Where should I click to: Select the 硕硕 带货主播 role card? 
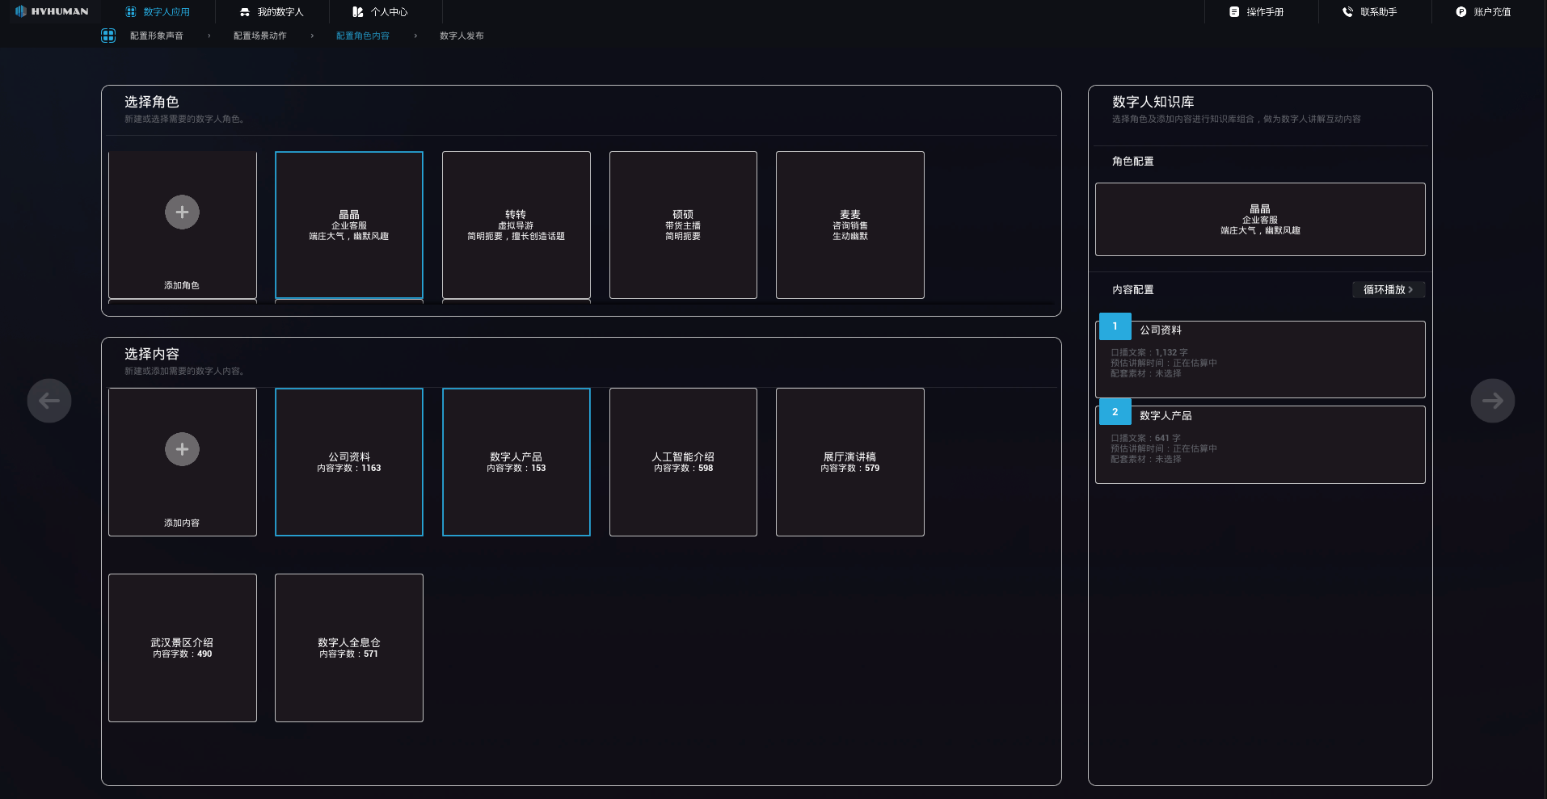pos(683,225)
